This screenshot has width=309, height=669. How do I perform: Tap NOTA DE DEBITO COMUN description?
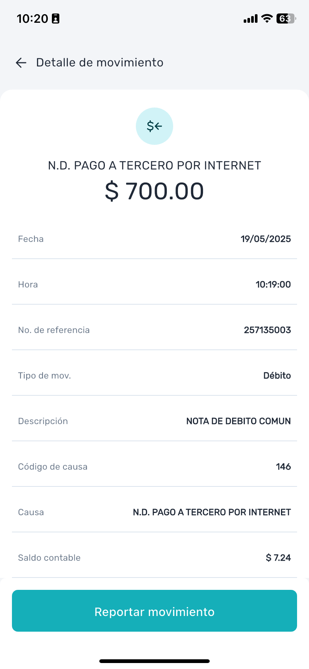238,421
